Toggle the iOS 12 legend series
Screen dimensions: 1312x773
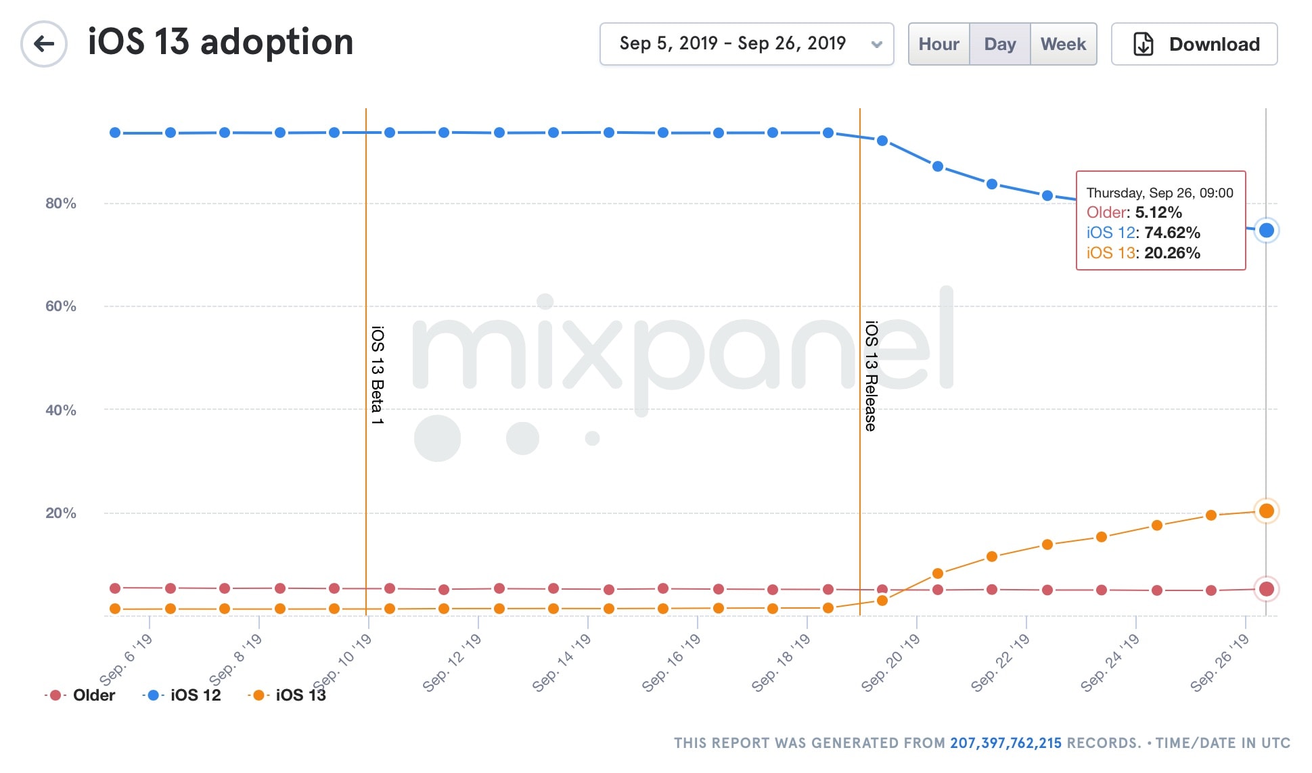tap(196, 695)
